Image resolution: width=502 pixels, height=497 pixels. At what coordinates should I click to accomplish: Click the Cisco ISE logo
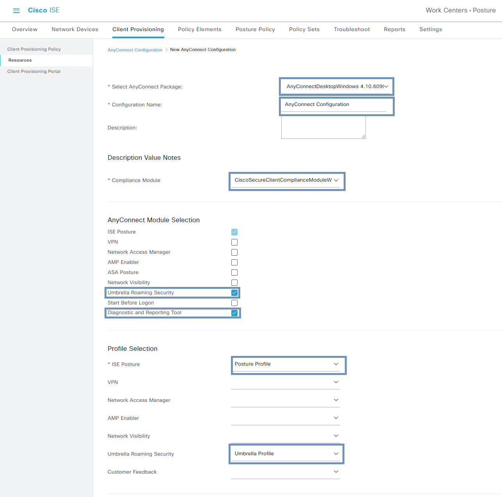click(x=44, y=10)
